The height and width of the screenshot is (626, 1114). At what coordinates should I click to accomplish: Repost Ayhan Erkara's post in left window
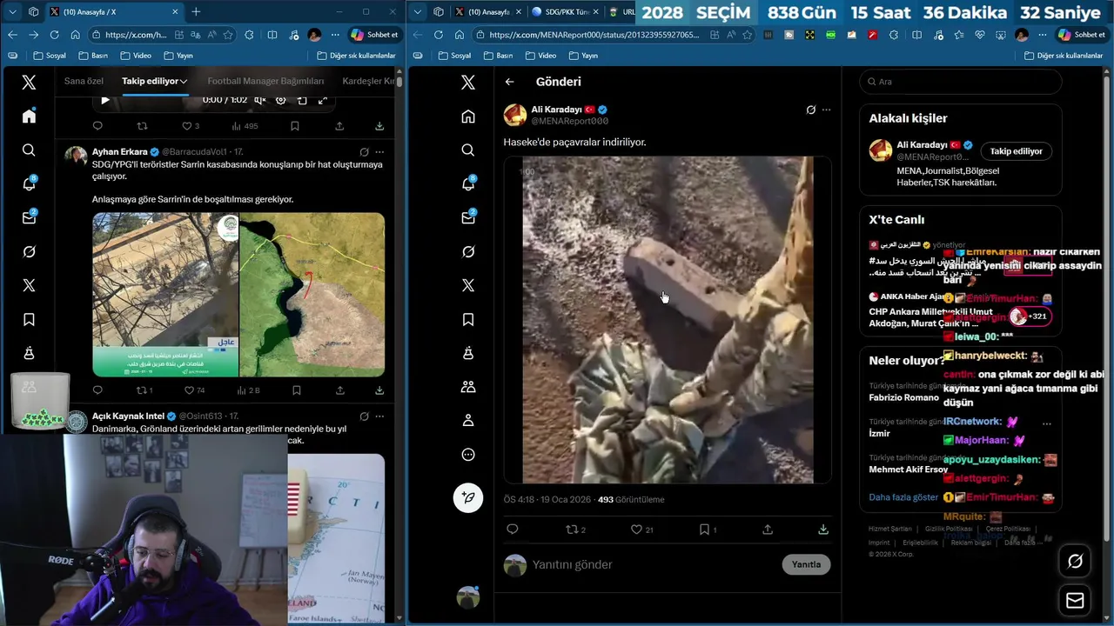point(142,390)
